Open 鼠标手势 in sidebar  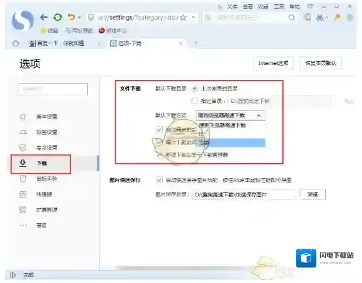pos(47,179)
